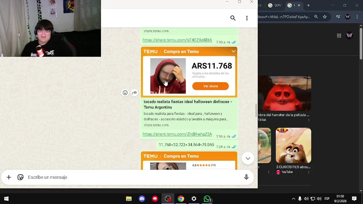The height and width of the screenshot is (204, 363).
Task: Bookmark this page with the star
Action: point(325,17)
